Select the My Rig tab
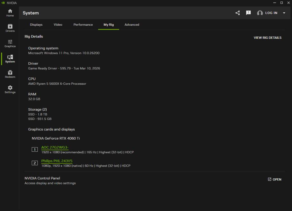This screenshot has height=211, width=292. click(x=109, y=24)
